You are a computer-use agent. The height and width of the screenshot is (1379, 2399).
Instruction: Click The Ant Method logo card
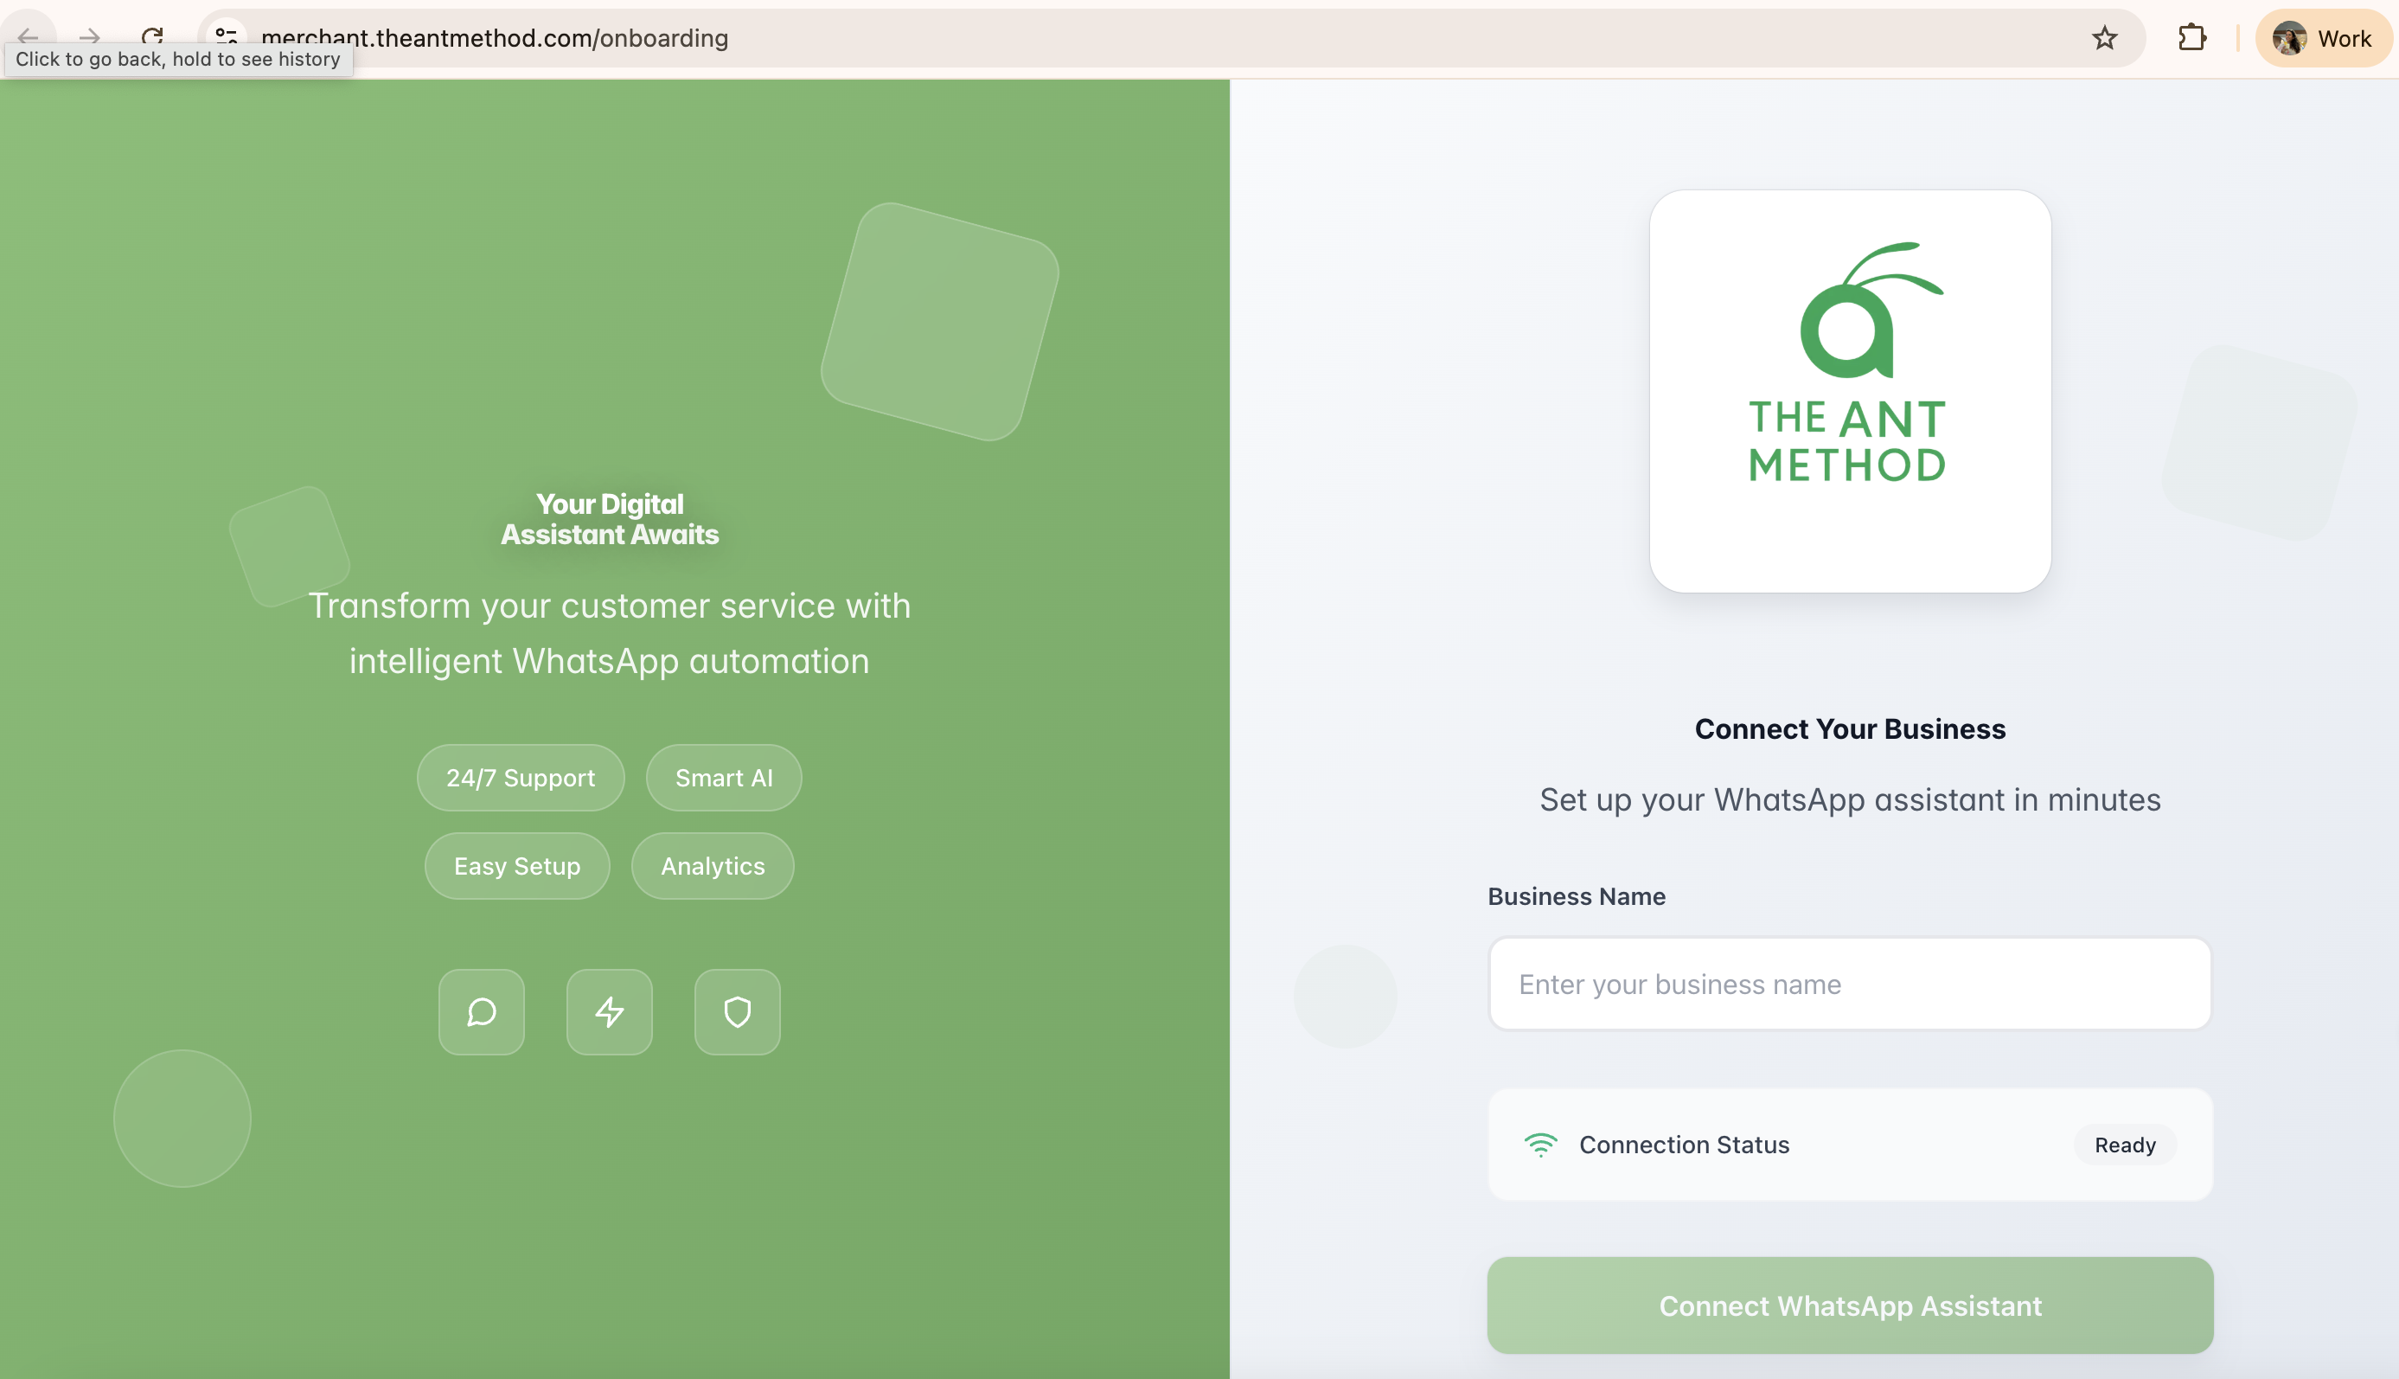click(1848, 392)
